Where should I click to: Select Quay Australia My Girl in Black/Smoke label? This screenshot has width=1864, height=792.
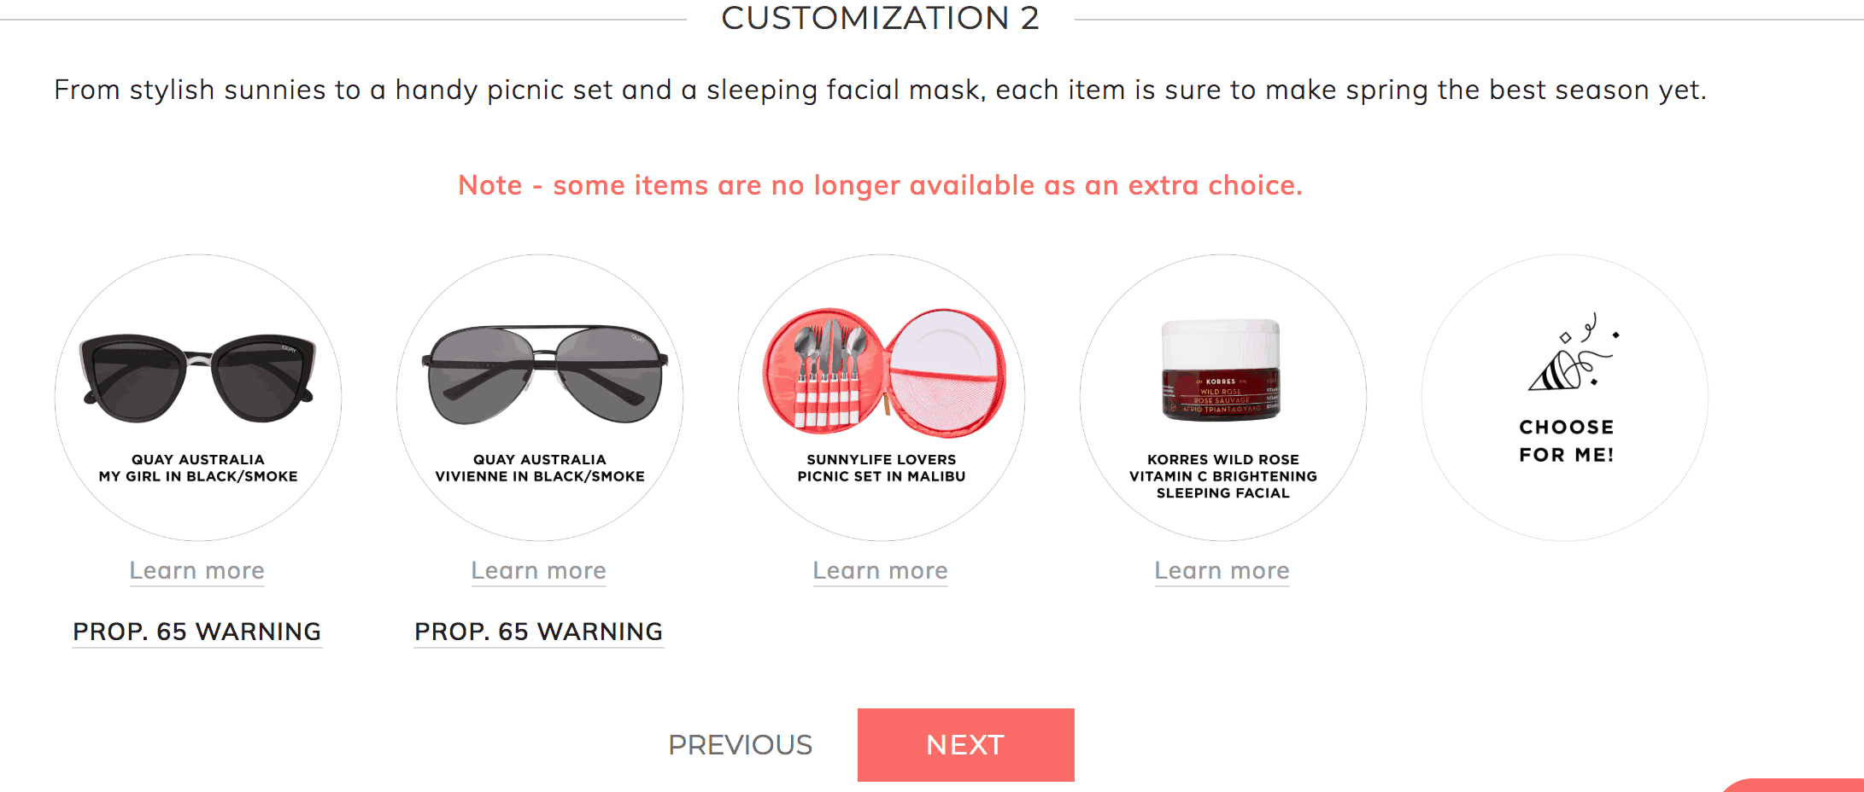click(x=198, y=468)
